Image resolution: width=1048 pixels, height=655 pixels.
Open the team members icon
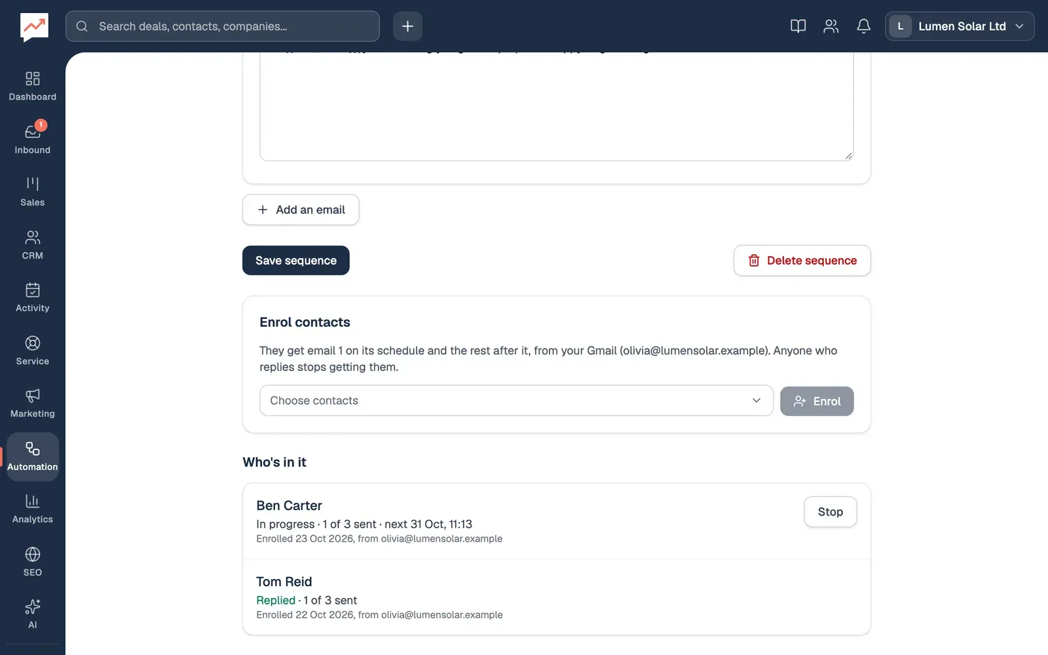point(831,26)
